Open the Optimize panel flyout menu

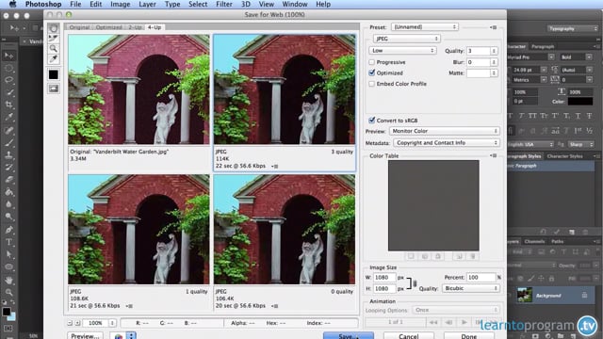coord(494,27)
